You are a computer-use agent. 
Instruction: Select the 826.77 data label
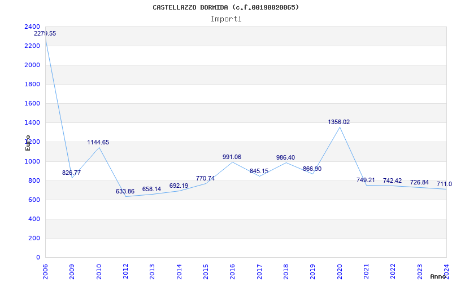[72, 173]
